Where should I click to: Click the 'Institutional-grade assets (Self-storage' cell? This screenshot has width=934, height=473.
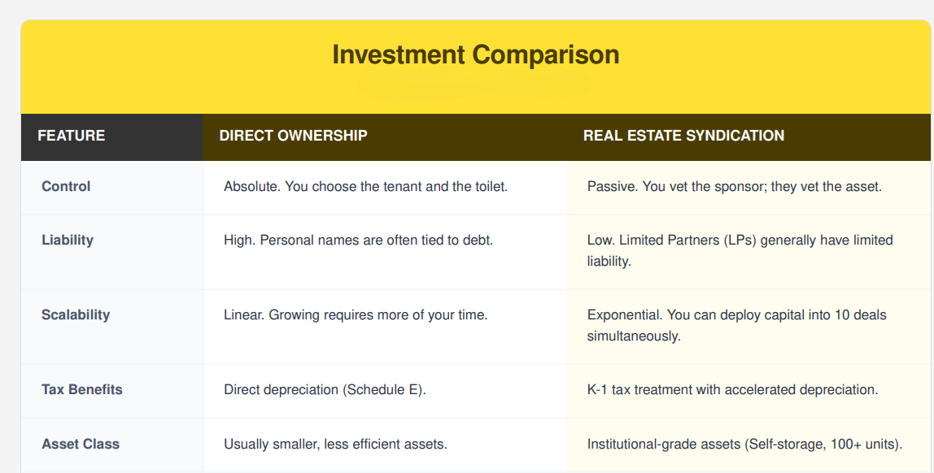point(749,445)
